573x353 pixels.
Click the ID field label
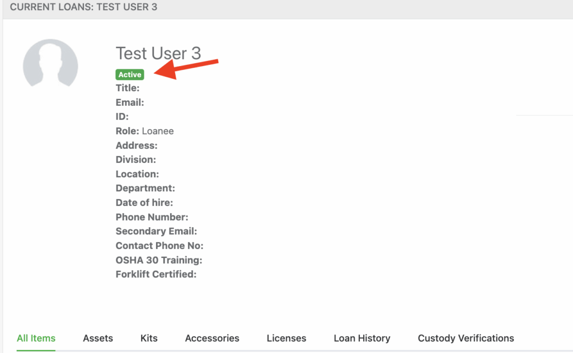(121, 116)
